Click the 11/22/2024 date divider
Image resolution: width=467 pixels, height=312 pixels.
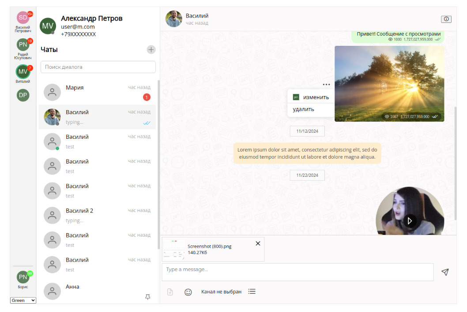coord(307,175)
